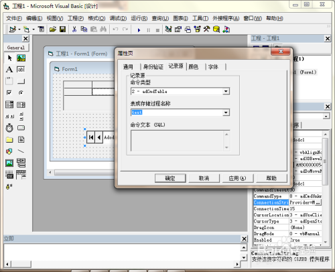Select the PictureBox tool in toolbox
The image size is (335, 272).
(21, 58)
